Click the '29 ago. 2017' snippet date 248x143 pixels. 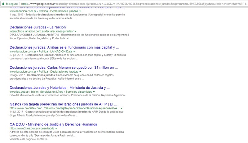(17, 75)
